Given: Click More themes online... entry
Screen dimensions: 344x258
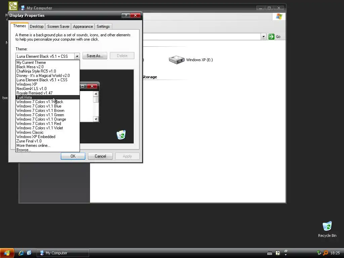Looking at the screenshot, I should tap(48, 145).
